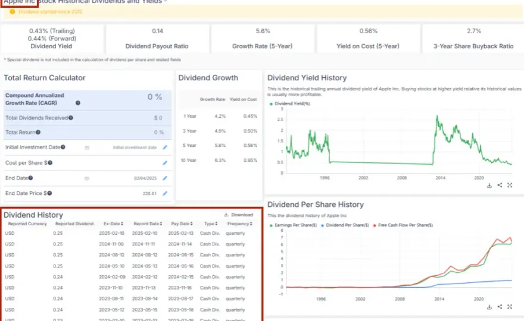The image size is (524, 321).
Task: Click the Dividend Yield trailing/forward card
Action: pyautogui.click(x=51, y=39)
